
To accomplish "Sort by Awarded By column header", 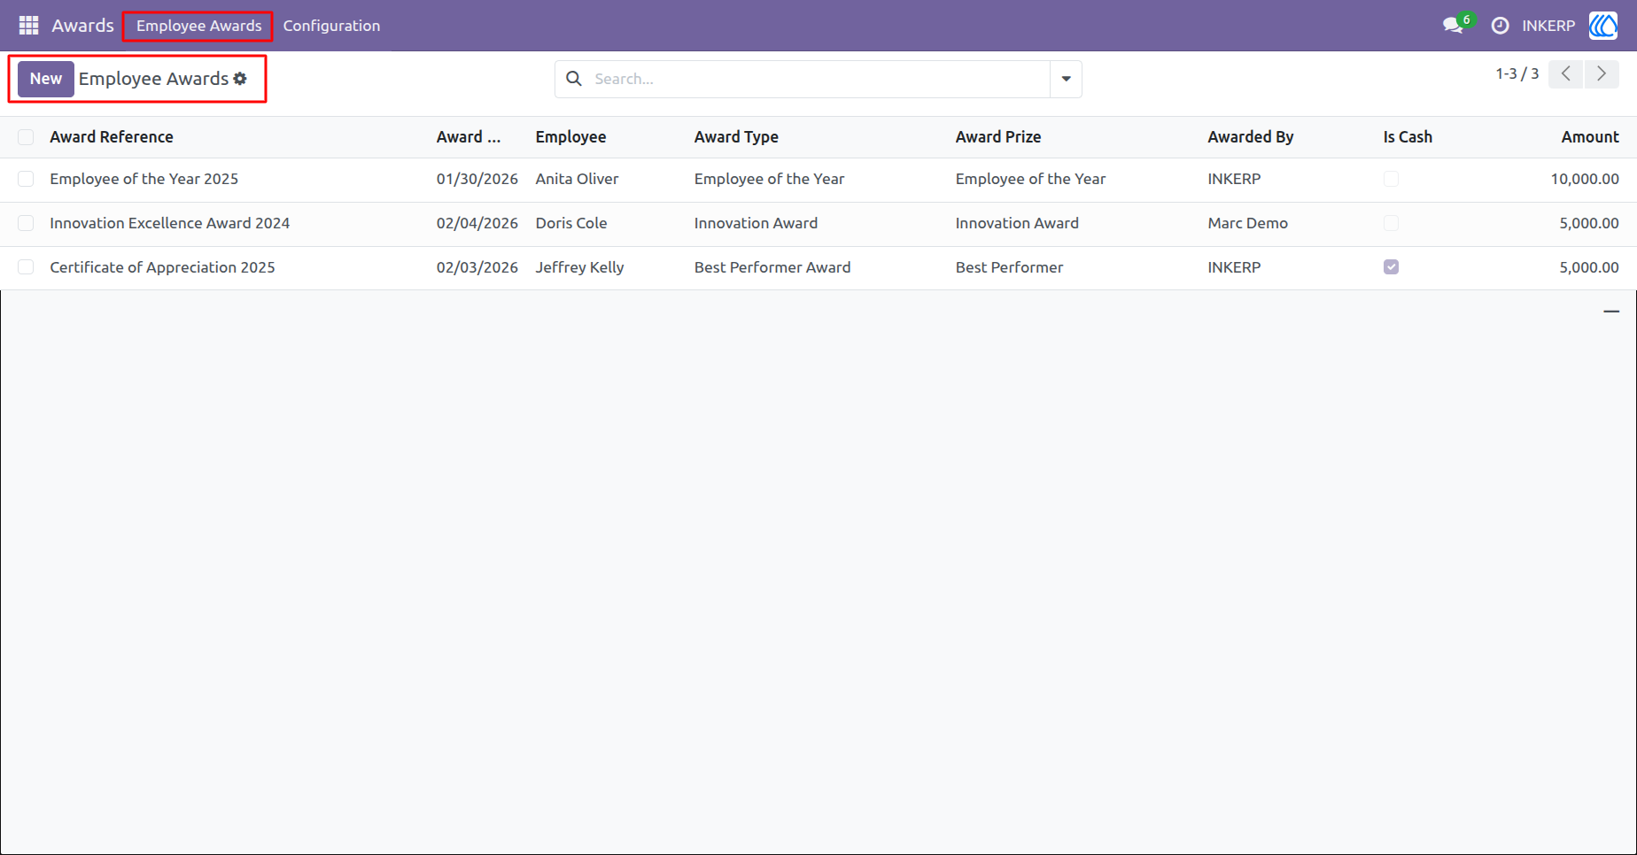I will [x=1251, y=137].
